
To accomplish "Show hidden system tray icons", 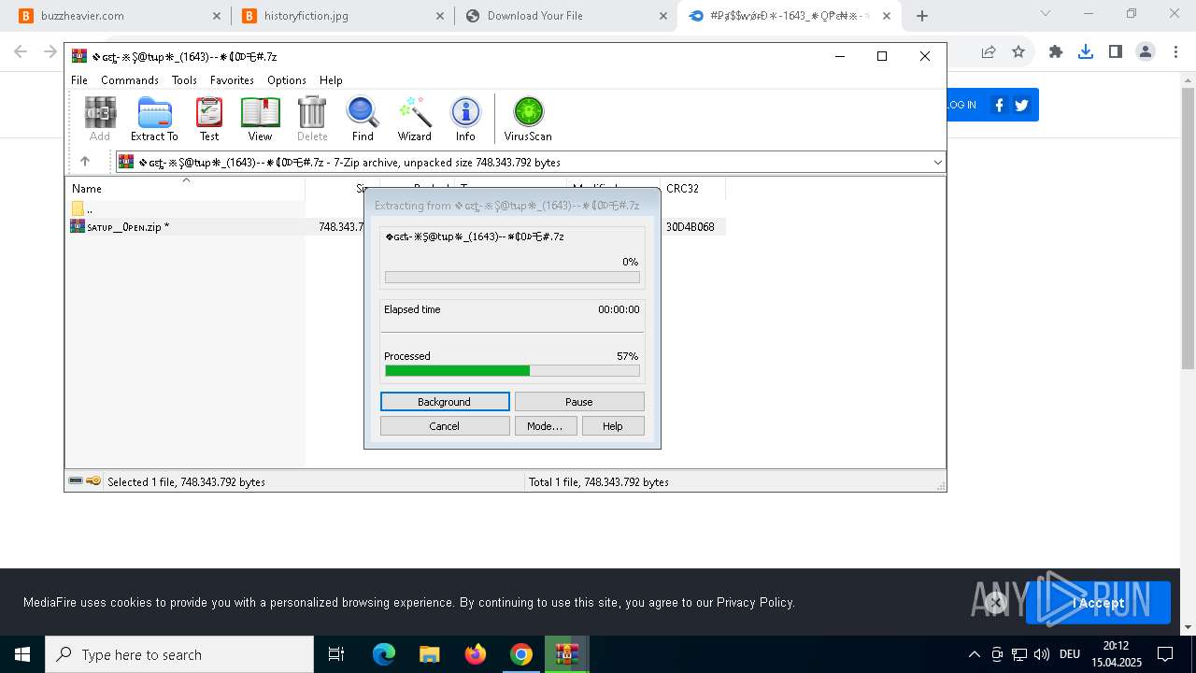I will pyautogui.click(x=975, y=654).
